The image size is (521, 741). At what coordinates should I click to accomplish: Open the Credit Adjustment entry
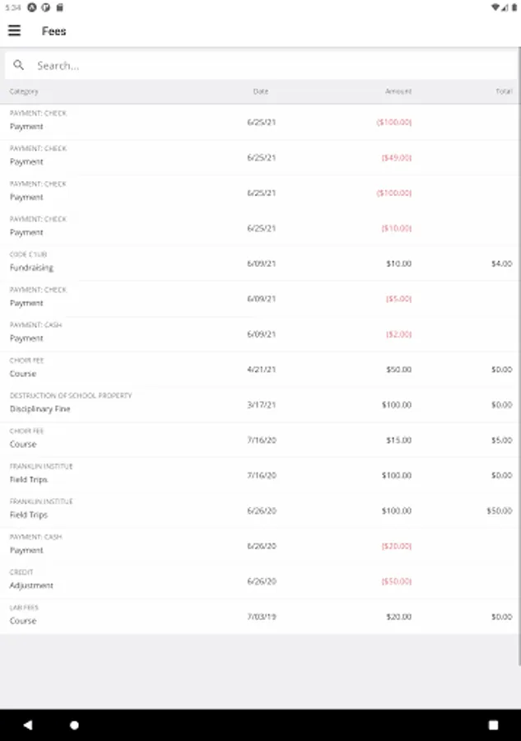tap(260, 580)
